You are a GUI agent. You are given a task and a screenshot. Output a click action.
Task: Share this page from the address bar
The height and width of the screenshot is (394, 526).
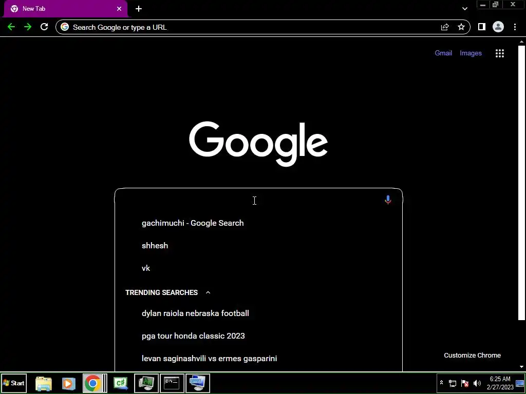pyautogui.click(x=445, y=27)
